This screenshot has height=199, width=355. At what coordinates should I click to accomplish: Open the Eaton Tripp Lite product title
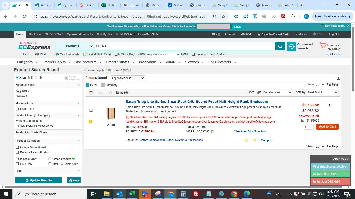pos(197,102)
